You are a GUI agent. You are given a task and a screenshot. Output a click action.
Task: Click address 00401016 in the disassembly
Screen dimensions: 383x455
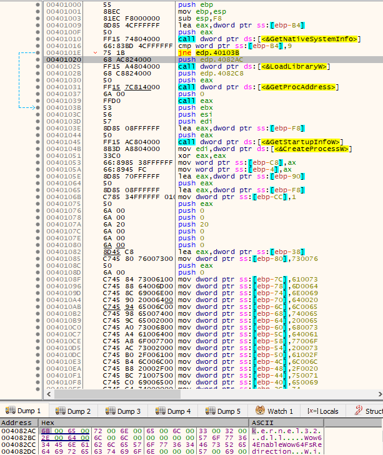[x=64, y=46]
